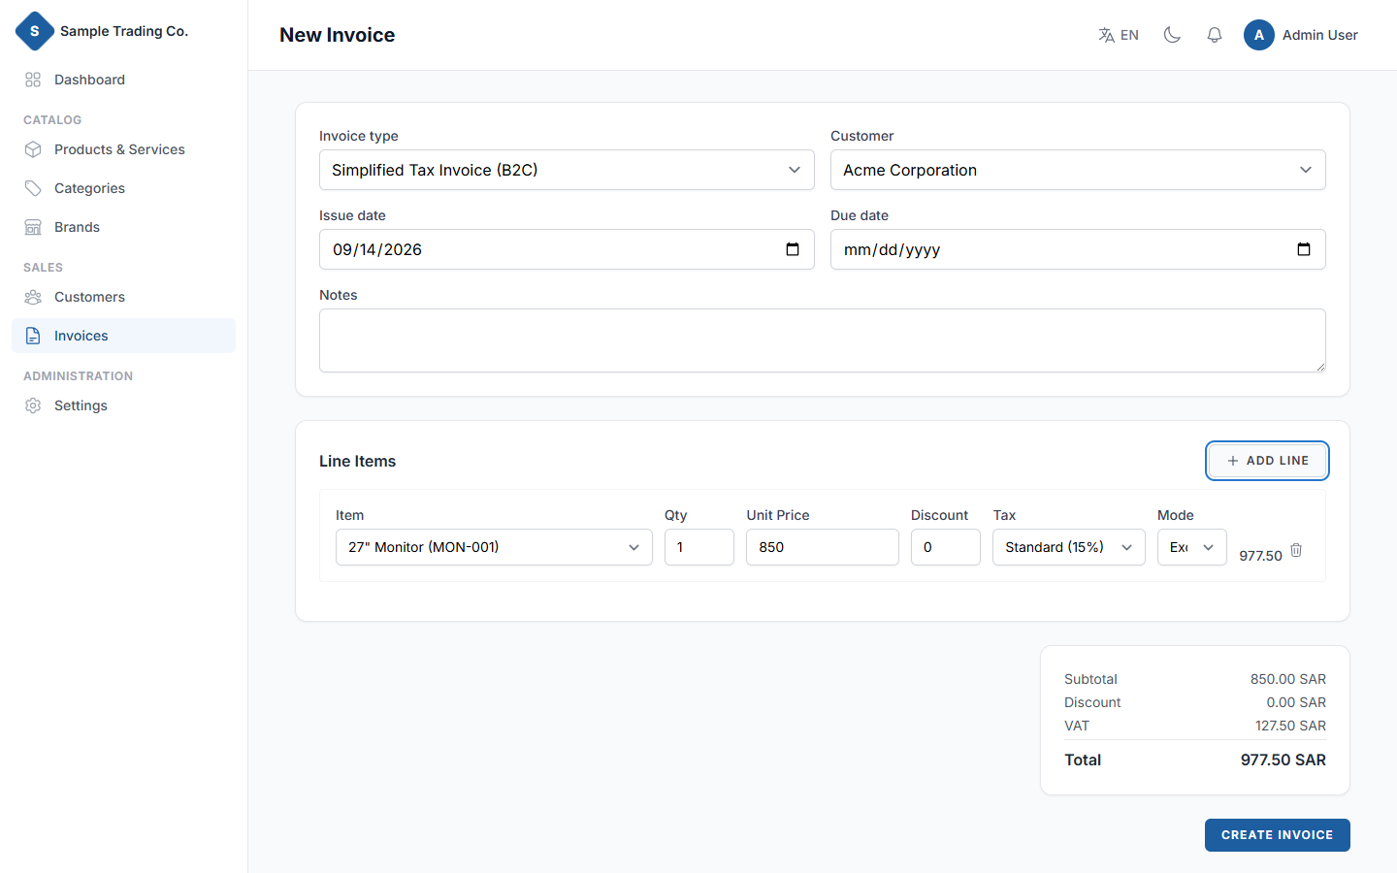The width and height of the screenshot is (1397, 873).
Task: Click the Qty input field
Action: [699, 547]
